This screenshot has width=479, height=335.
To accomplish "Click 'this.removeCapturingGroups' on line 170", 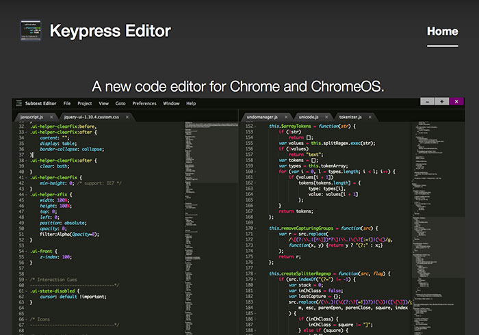I will tap(301, 228).
